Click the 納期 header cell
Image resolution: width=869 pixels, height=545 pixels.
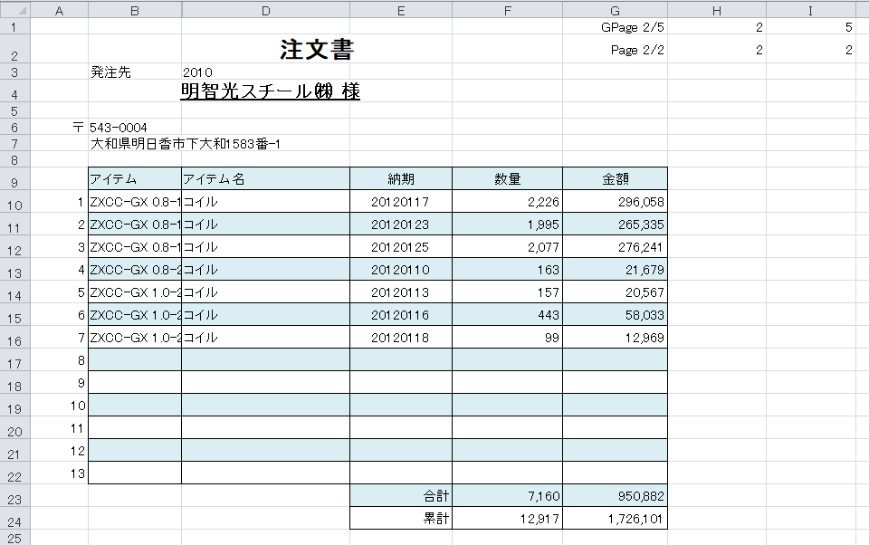[x=401, y=178]
